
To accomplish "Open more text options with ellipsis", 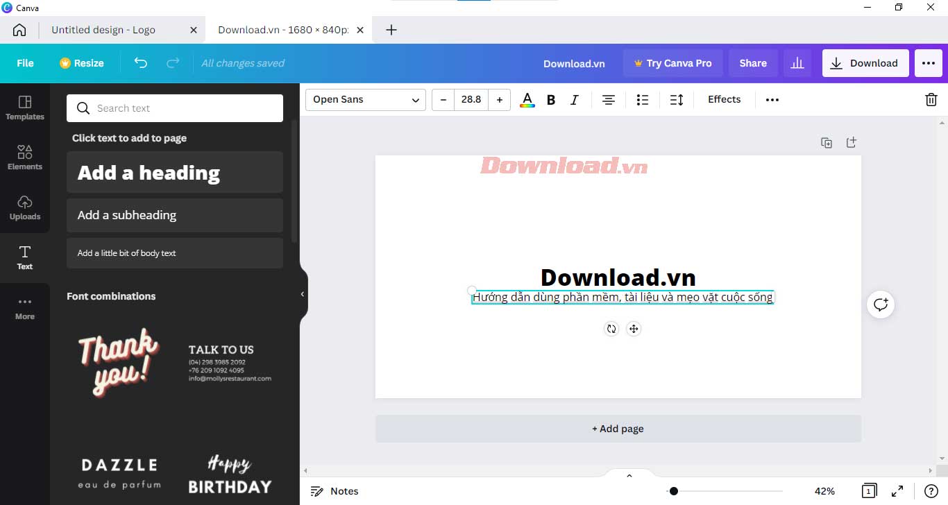I will pos(772,99).
